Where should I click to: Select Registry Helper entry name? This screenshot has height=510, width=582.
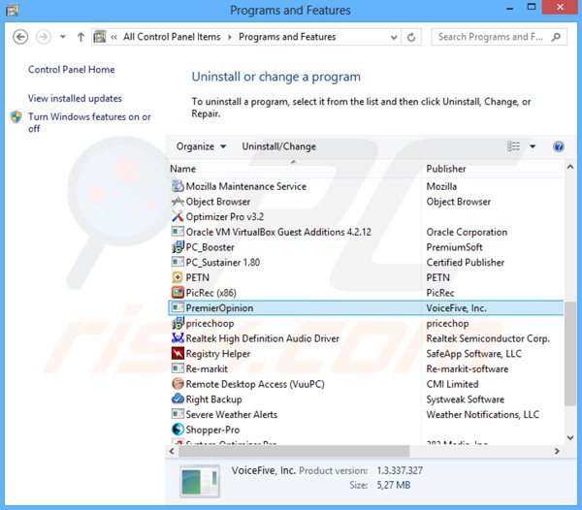point(218,354)
